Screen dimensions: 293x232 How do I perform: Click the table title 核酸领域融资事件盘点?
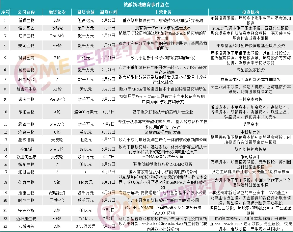point(146,5)
